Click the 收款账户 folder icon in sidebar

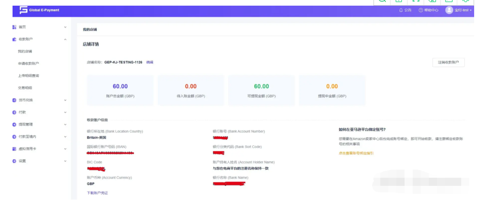[14, 39]
